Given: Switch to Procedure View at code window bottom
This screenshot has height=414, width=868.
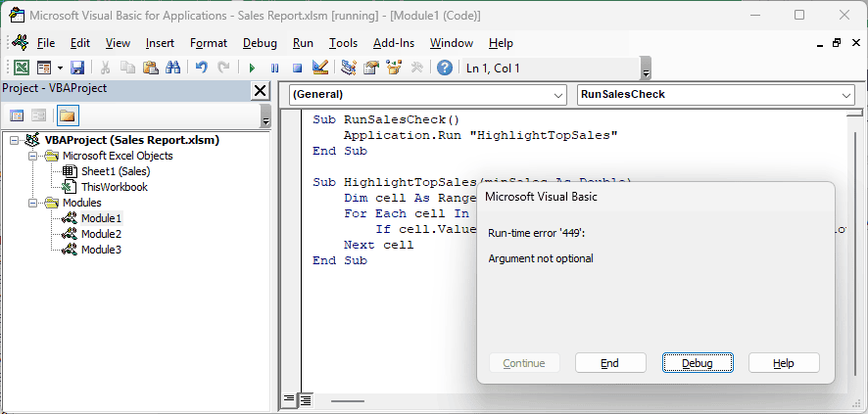Looking at the screenshot, I should coord(289,399).
